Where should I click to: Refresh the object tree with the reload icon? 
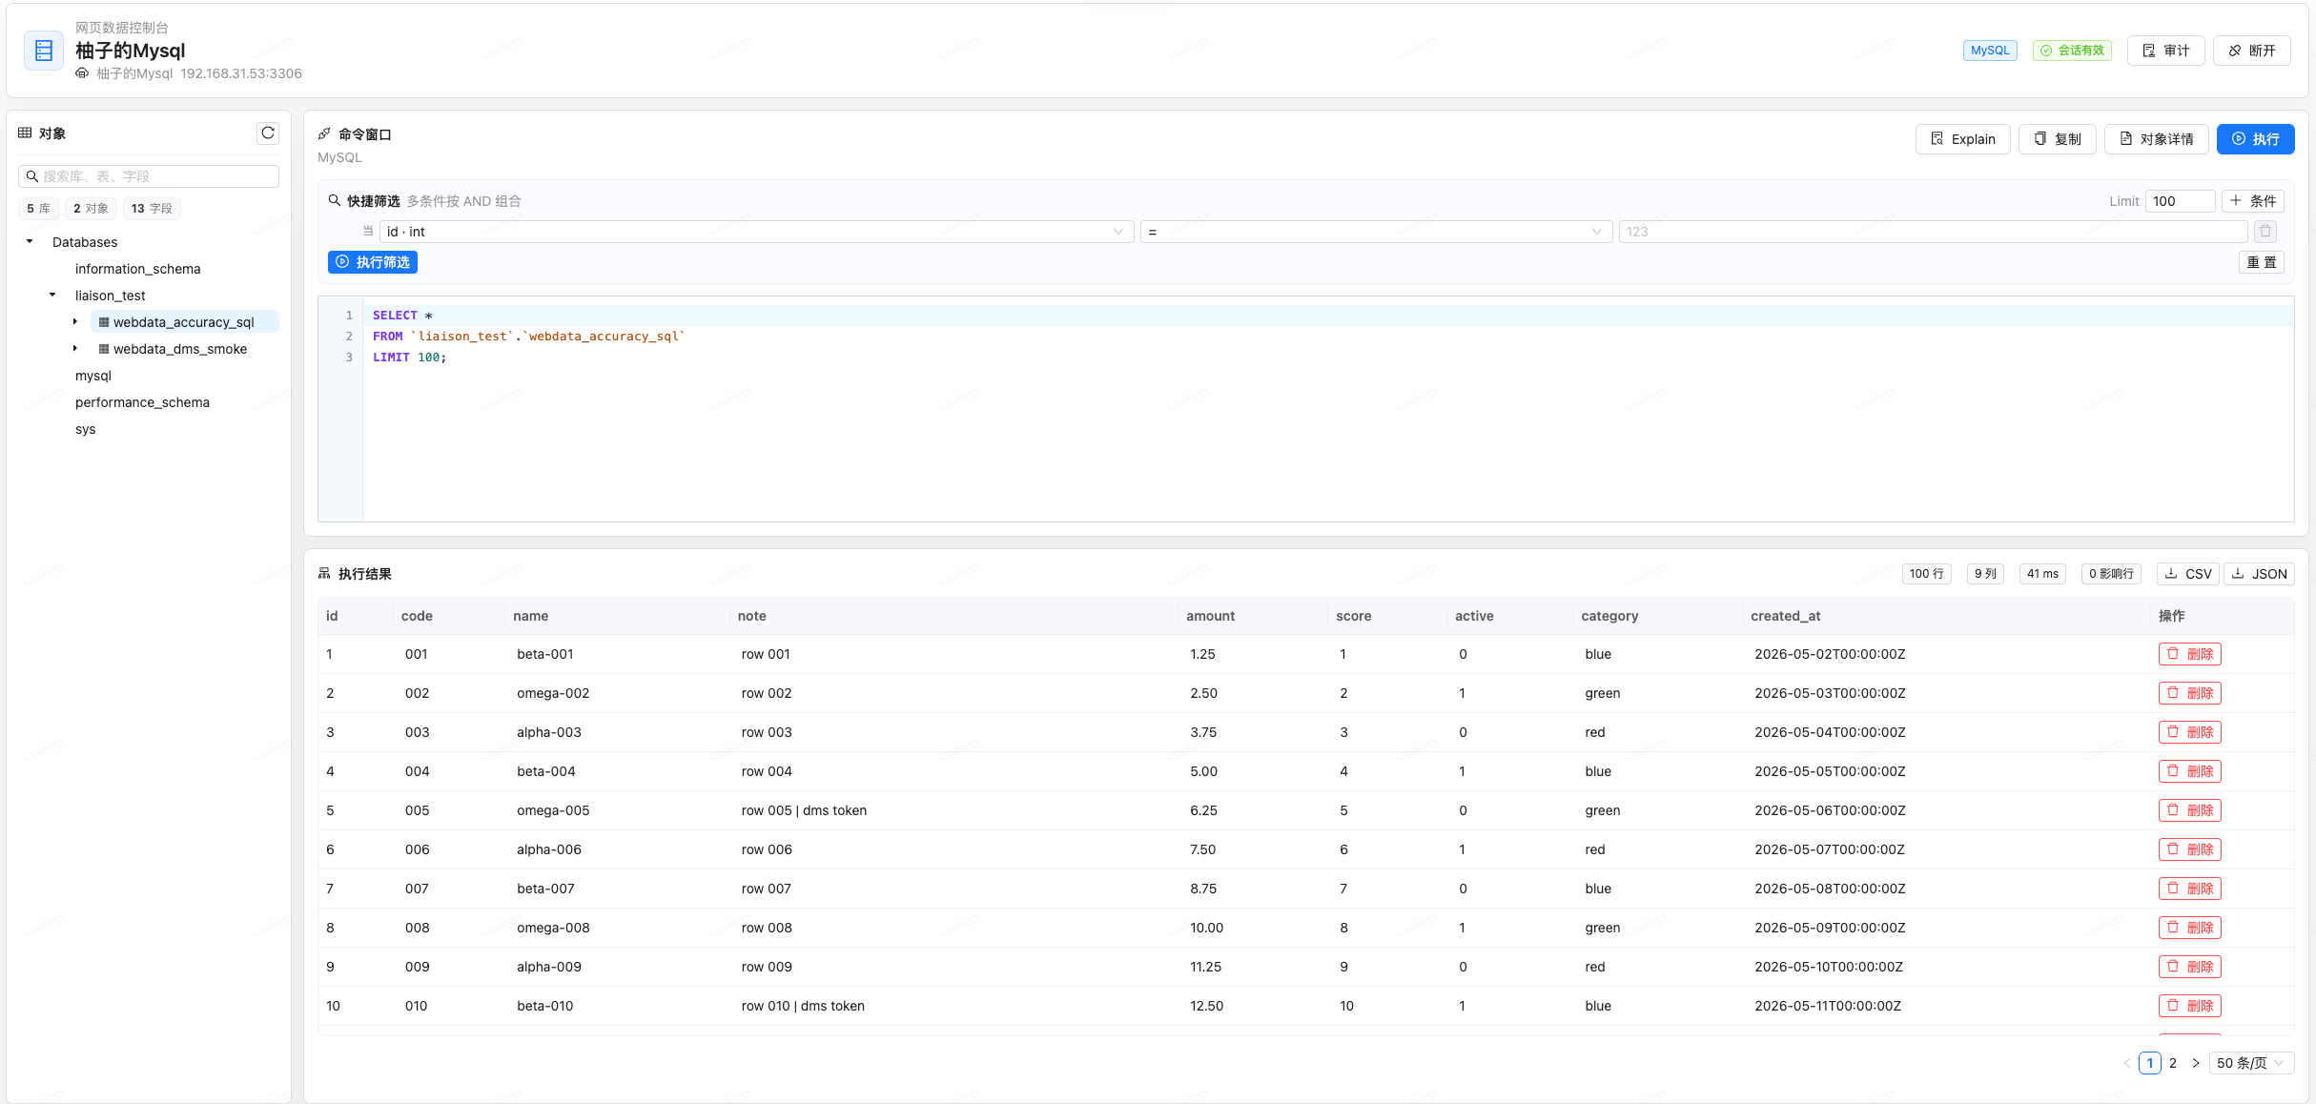[x=268, y=133]
